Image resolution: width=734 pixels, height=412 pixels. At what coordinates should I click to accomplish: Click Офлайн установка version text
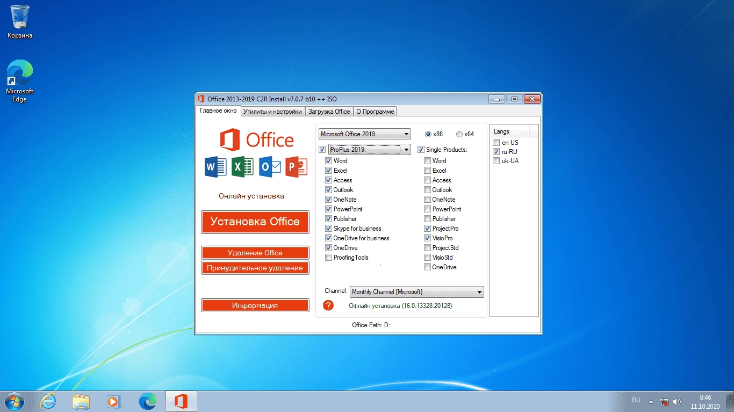click(400, 306)
